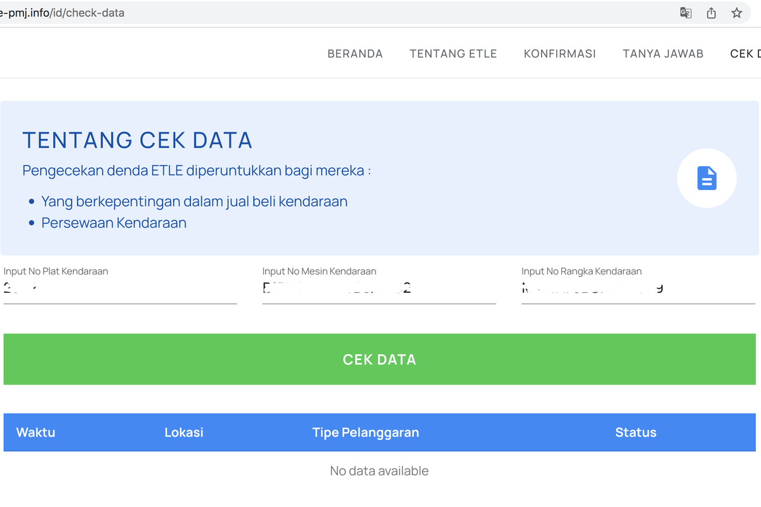
Task: Open sharing options with the share icon
Action: (711, 13)
